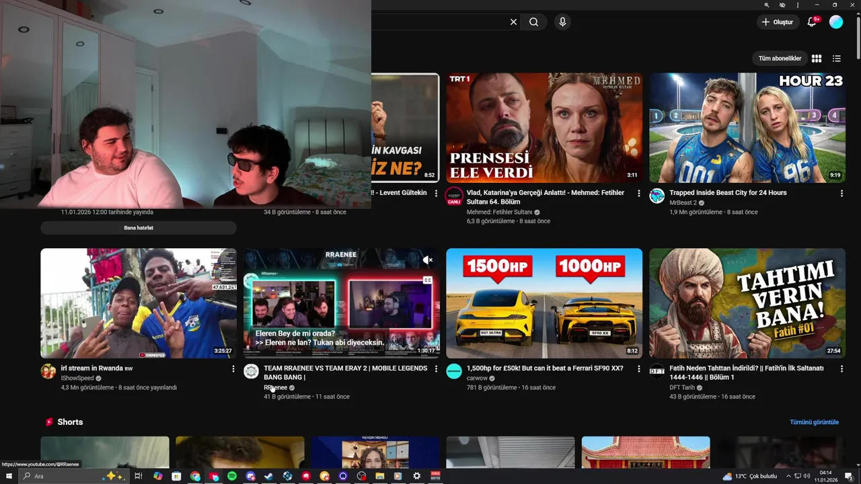861x484 pixels.
Task: Open Task View on the taskbar
Action: tap(139, 476)
